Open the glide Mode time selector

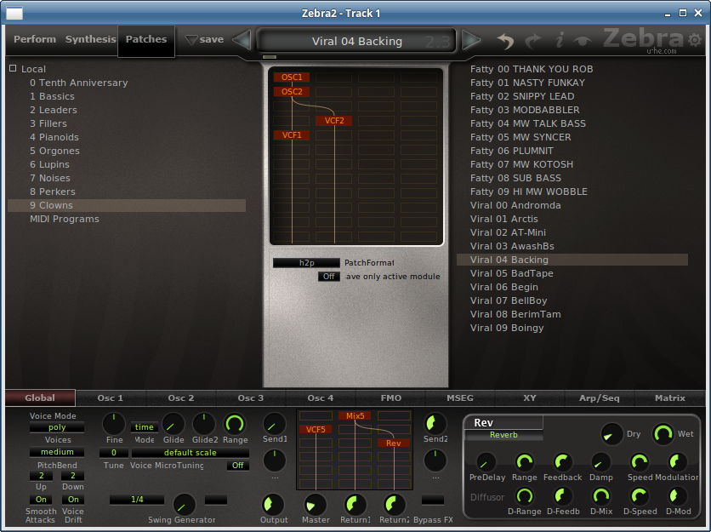point(145,427)
